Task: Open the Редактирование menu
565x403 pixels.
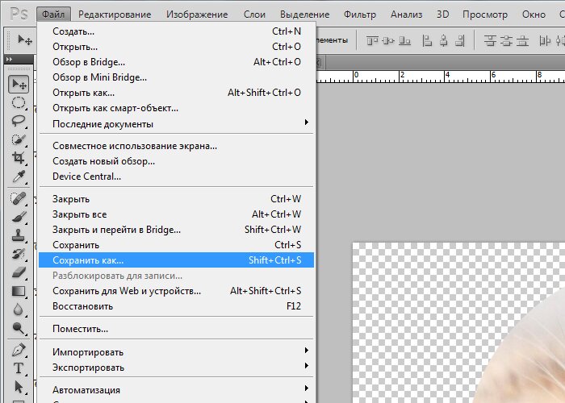Action: 115,15
